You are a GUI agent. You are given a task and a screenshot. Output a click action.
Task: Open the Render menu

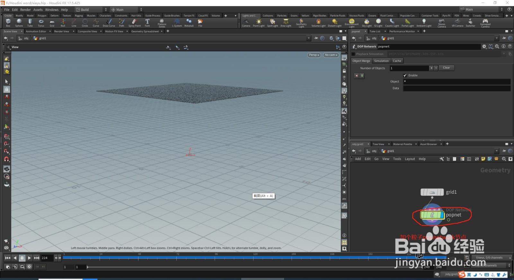[x=25, y=10]
